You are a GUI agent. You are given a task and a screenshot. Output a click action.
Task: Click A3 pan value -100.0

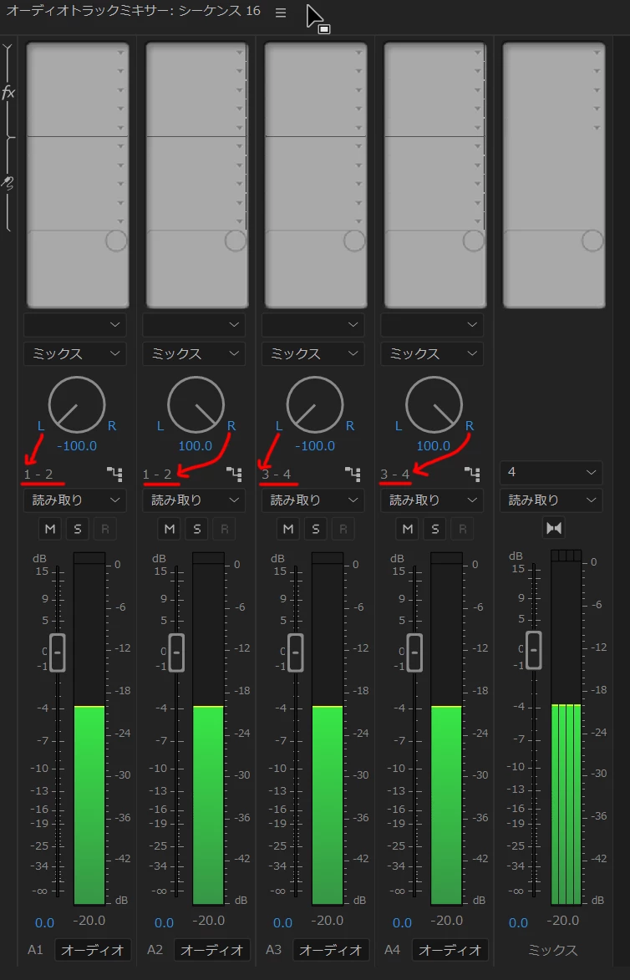coord(315,446)
